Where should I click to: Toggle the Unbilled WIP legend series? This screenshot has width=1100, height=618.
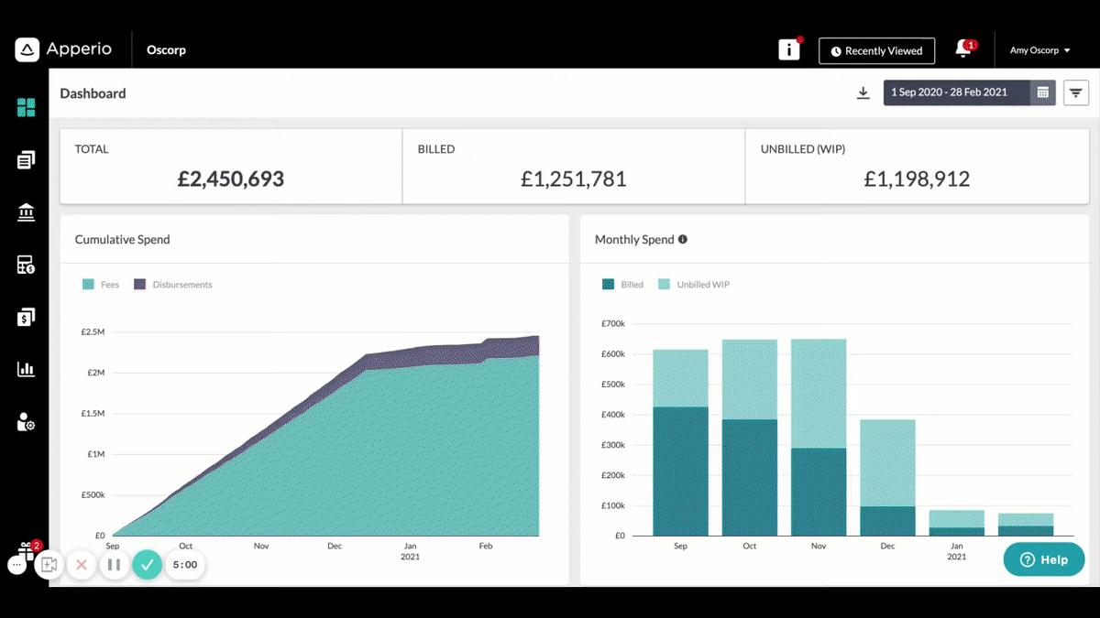coord(694,285)
